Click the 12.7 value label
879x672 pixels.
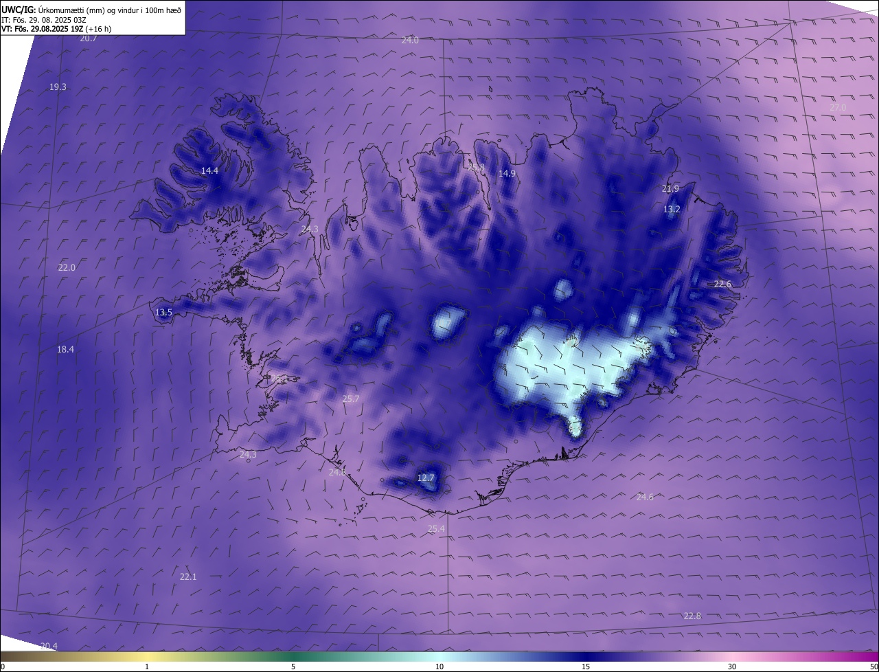click(426, 478)
